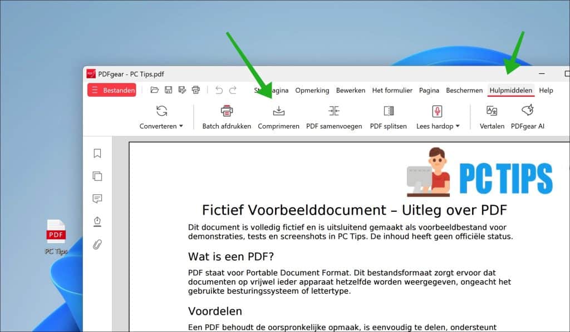Click the Batch afdrukken printer icon

(x=227, y=111)
